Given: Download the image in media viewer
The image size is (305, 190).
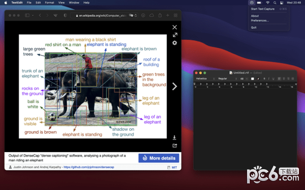Looking at the screenshot, I should (x=174, y=137).
